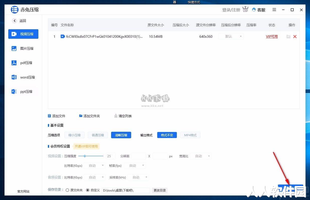The height and width of the screenshot is (200, 310).
Task: Open the VIP crown icon
Action: click(x=245, y=9)
